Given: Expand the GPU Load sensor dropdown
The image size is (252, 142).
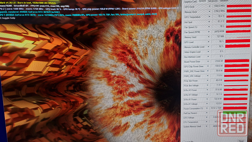Looking at the screenshot, I should [208, 42].
